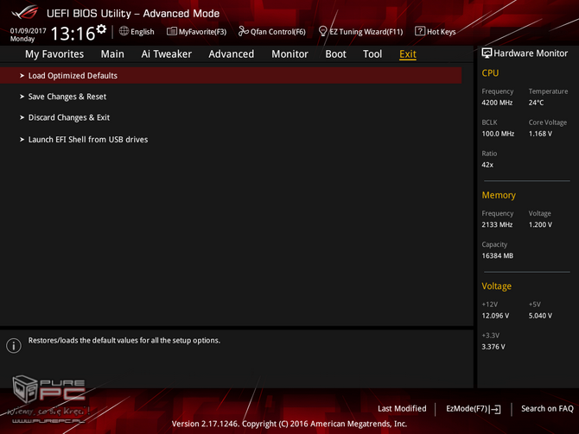The image size is (579, 434).
Task: Click BCLK value 100.0 MHz
Action: tap(498, 134)
